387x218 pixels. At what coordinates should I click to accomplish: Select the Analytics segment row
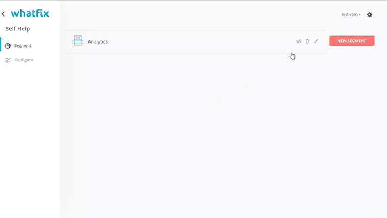coord(195,41)
